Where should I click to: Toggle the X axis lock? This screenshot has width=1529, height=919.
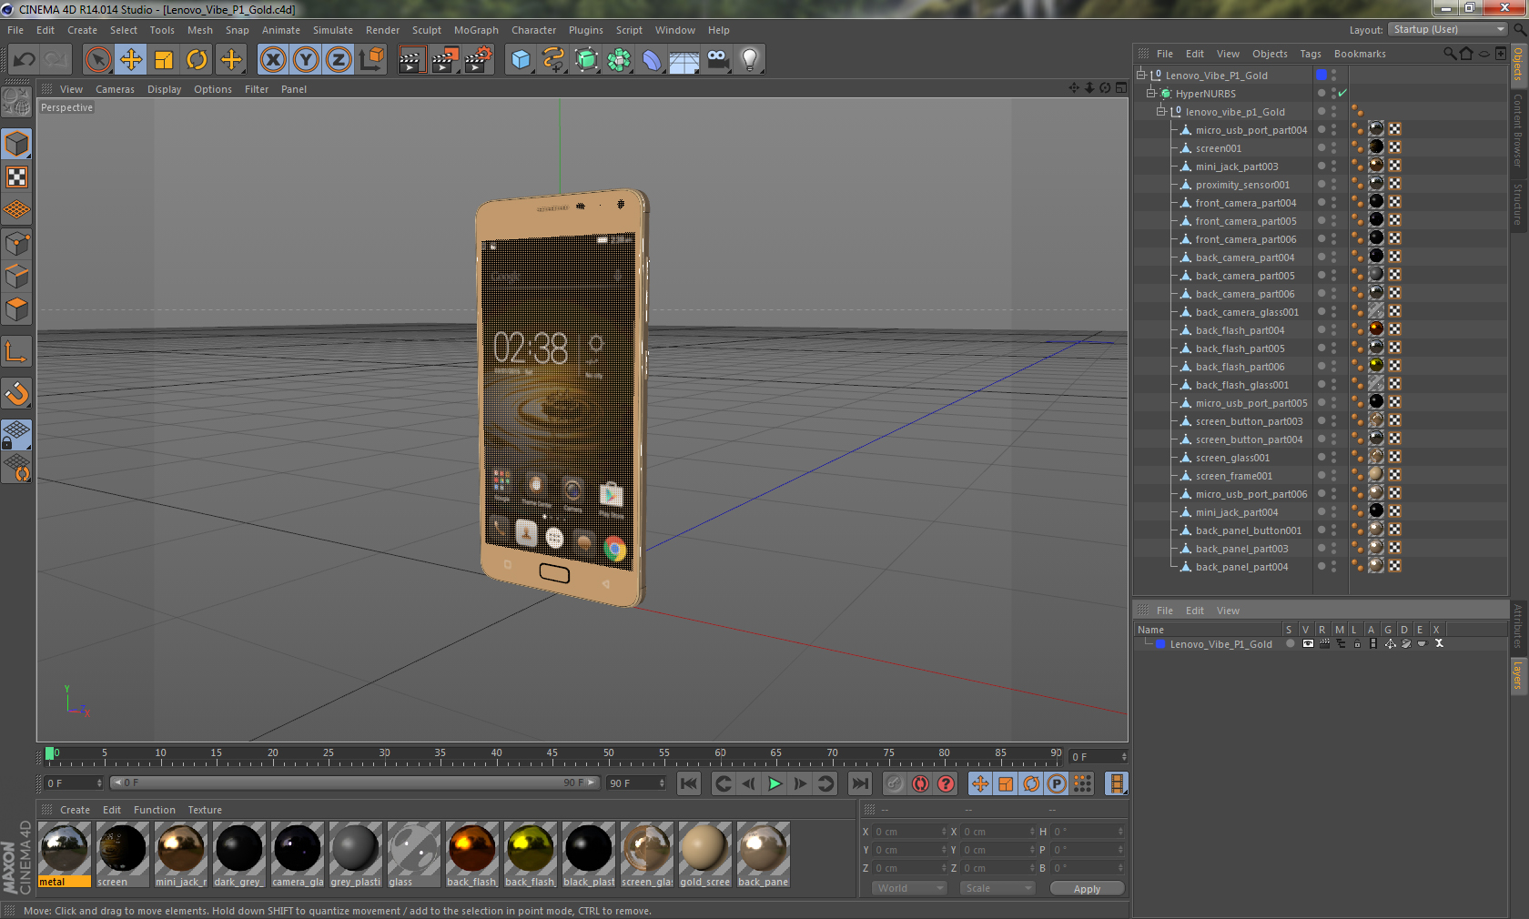pos(272,60)
